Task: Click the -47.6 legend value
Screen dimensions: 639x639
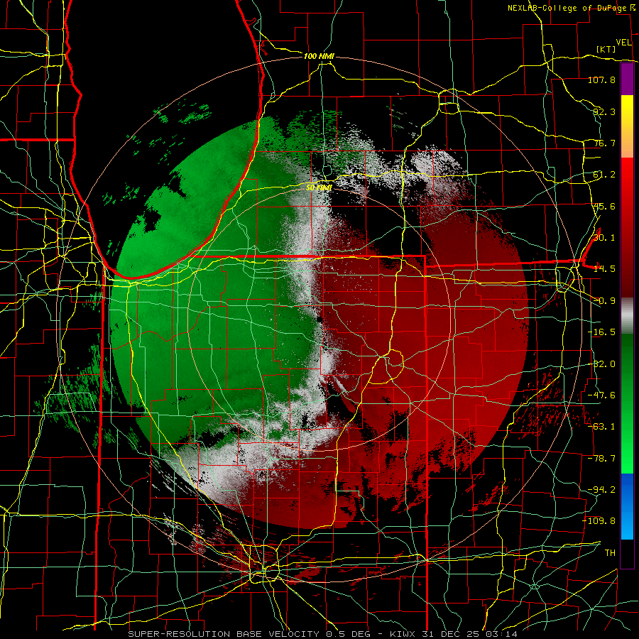Action: [601, 395]
